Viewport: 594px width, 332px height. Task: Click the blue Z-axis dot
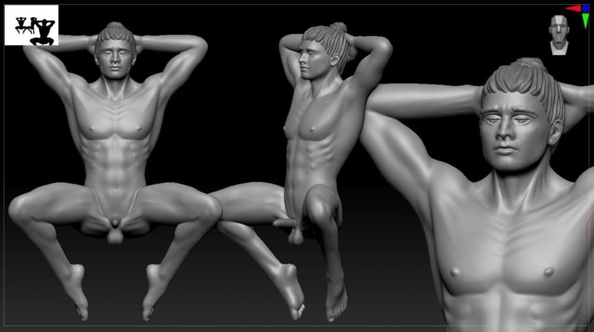pyautogui.click(x=585, y=8)
